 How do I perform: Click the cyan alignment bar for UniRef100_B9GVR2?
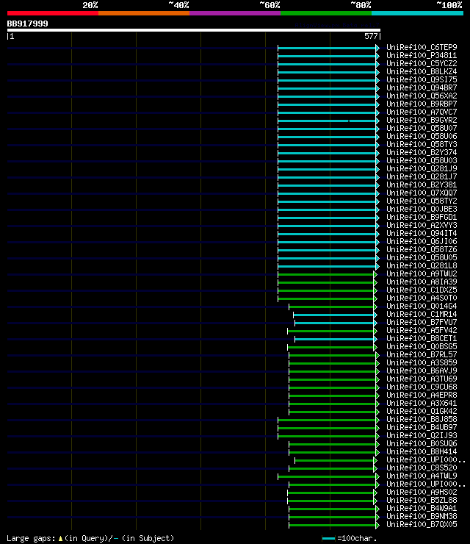(327, 121)
